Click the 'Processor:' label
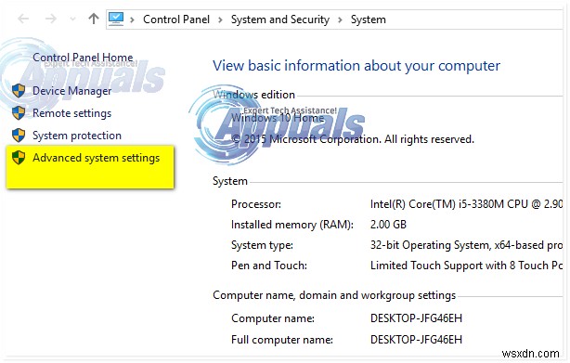 pyautogui.click(x=256, y=204)
